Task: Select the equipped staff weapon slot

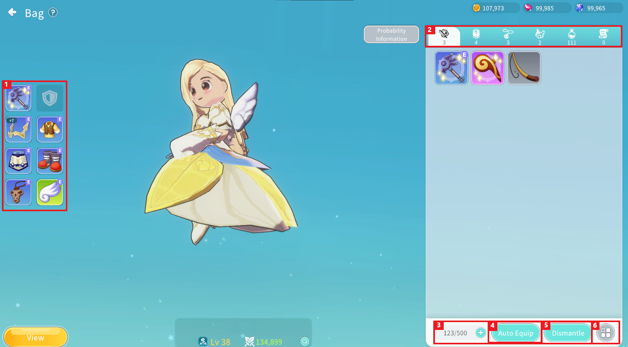Action: point(18,98)
